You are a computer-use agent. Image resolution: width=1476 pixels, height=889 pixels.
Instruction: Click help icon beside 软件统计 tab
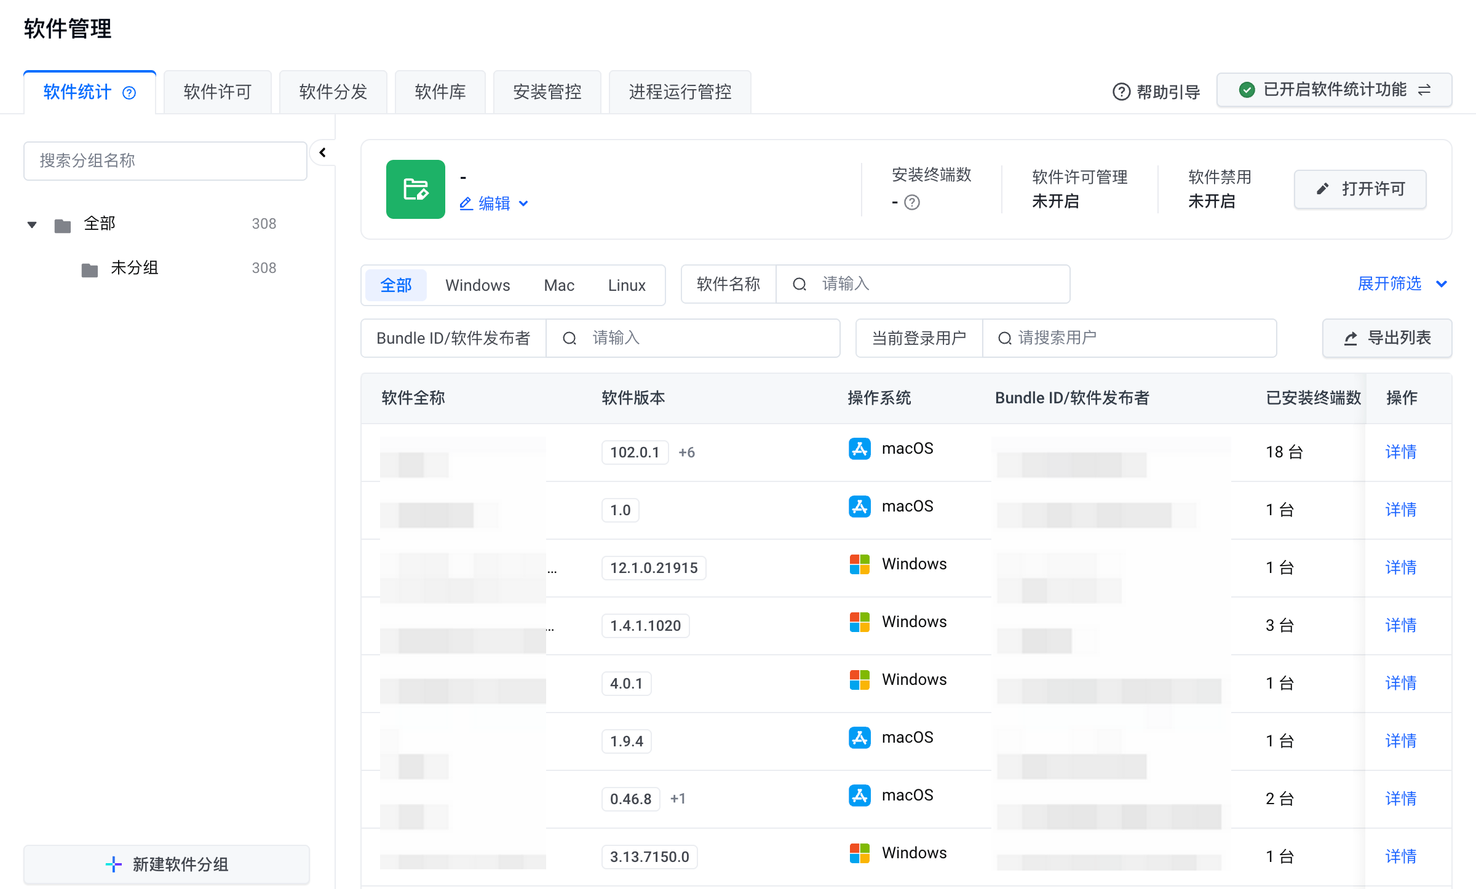pyautogui.click(x=129, y=93)
